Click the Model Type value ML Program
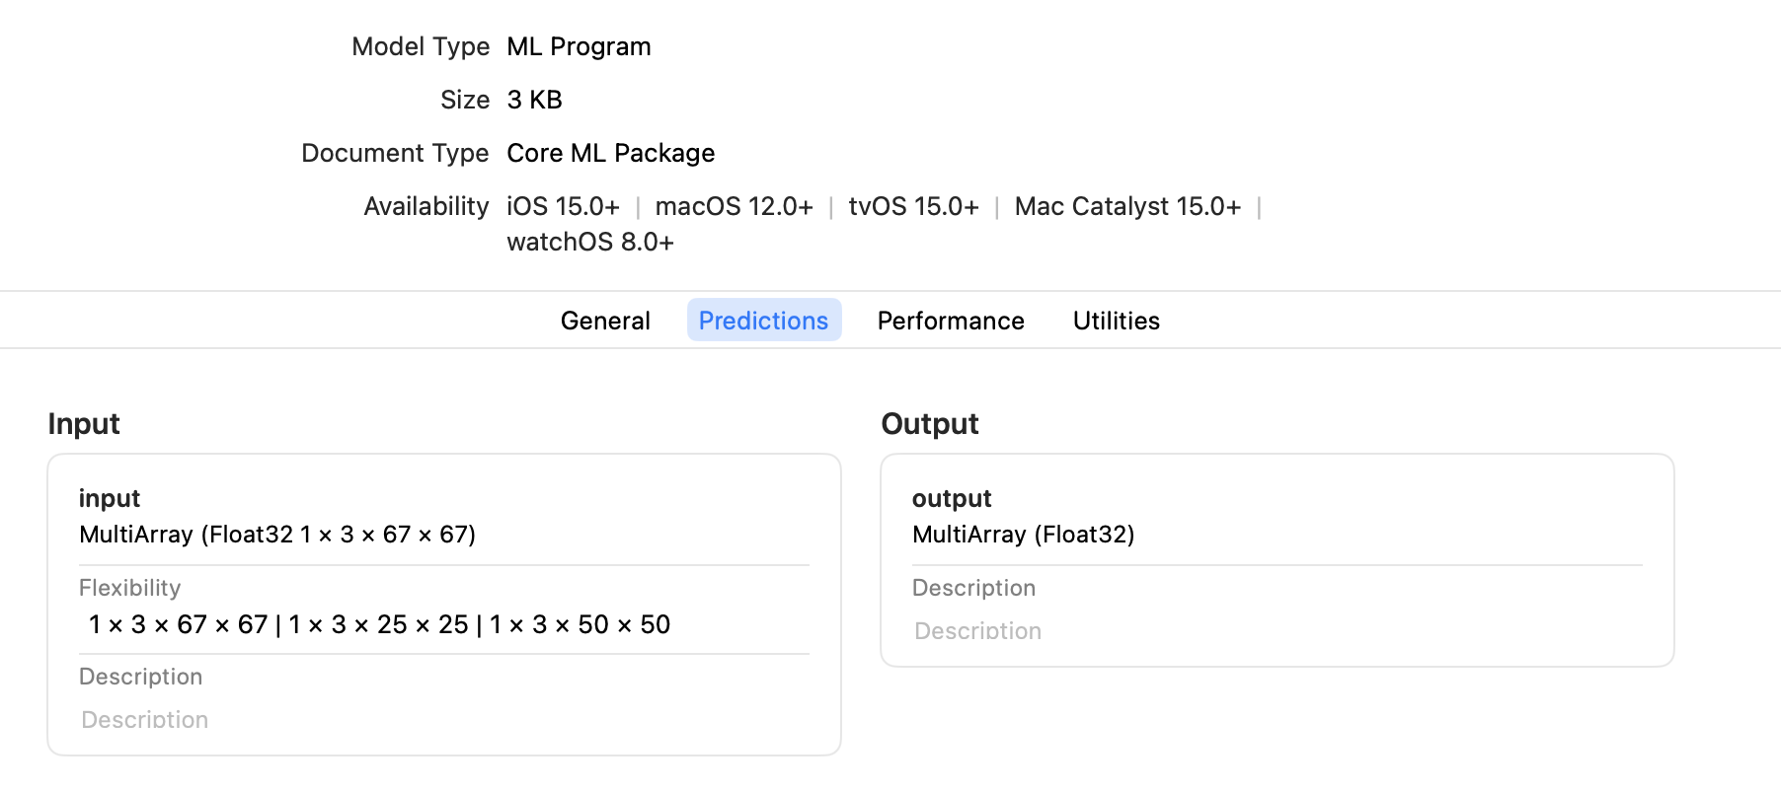The height and width of the screenshot is (791, 1781). click(579, 46)
